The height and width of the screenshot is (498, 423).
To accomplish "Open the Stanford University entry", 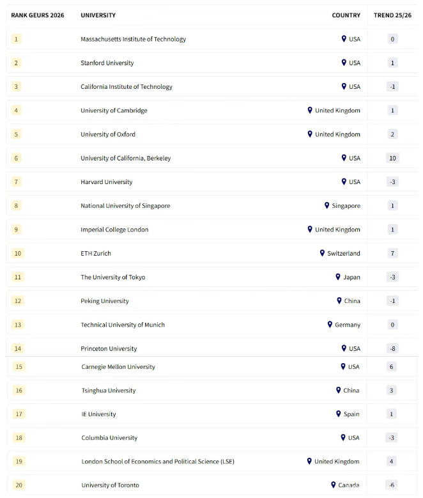I will pos(107,63).
